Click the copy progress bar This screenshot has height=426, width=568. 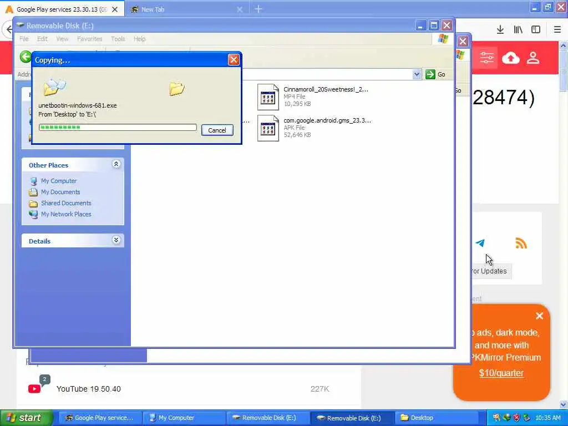click(x=118, y=127)
